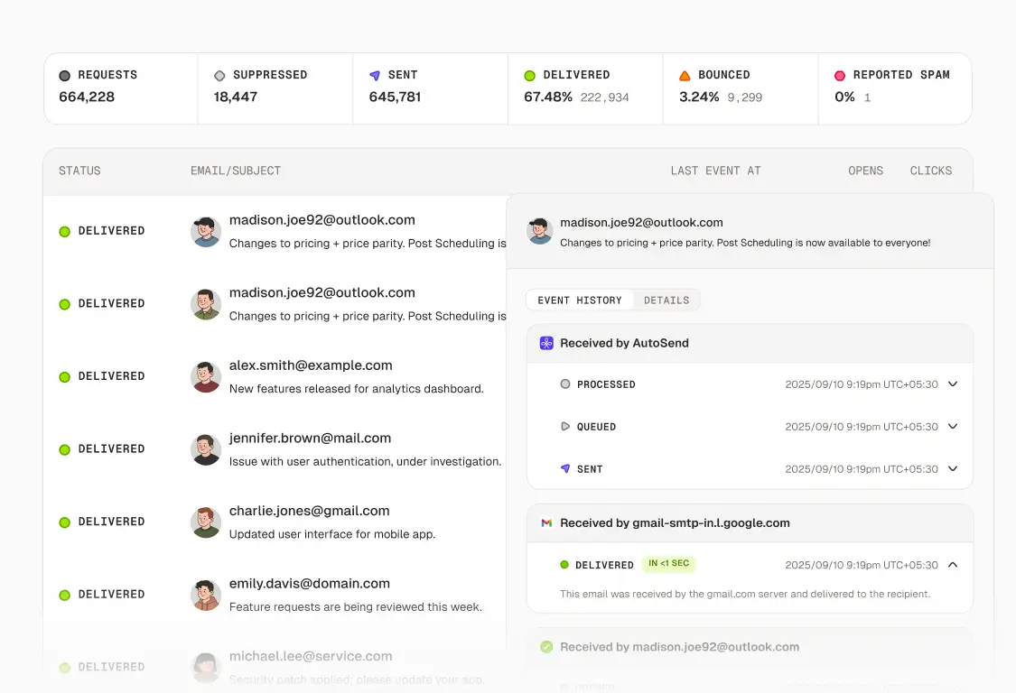Select the Sent paper-plane icon in stats bar

(373, 74)
